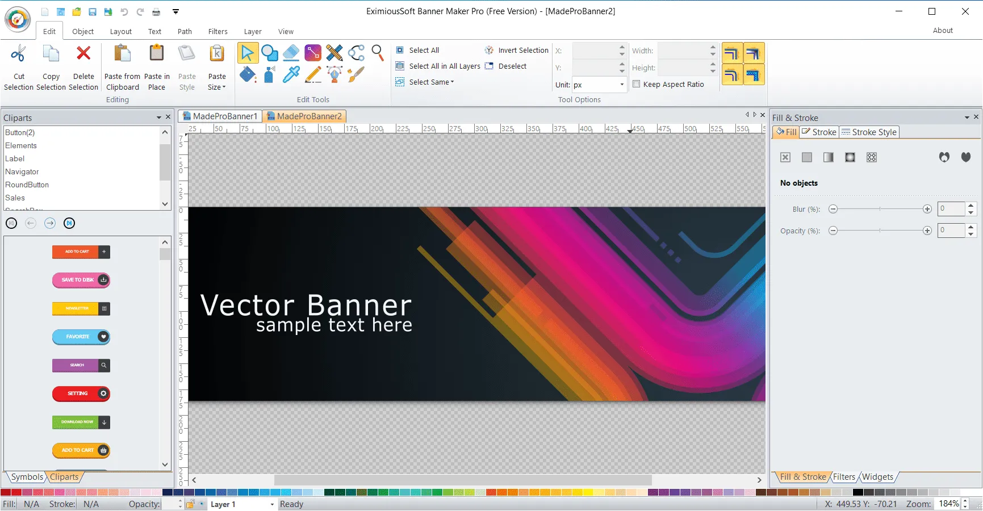983x511 pixels.
Task: Pick the Paint Bucket tool
Action: 248,74
